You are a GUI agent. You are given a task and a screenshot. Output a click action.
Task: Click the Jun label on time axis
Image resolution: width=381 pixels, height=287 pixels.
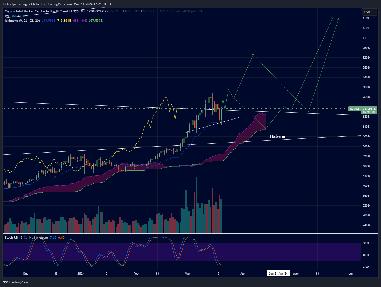(351, 273)
